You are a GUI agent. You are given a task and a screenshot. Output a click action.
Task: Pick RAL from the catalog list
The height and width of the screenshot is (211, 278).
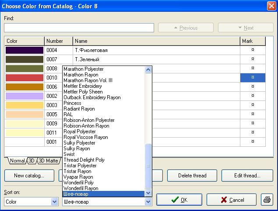coord(68,114)
